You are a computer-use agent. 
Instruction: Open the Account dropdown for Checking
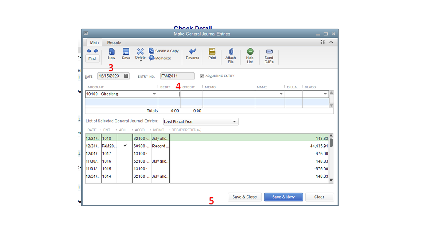[x=154, y=94]
